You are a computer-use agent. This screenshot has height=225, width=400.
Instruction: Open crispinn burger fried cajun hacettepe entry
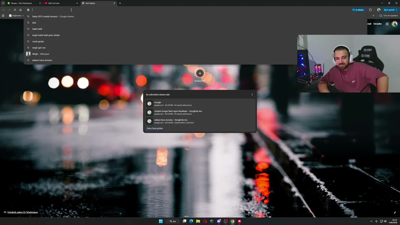point(200,112)
